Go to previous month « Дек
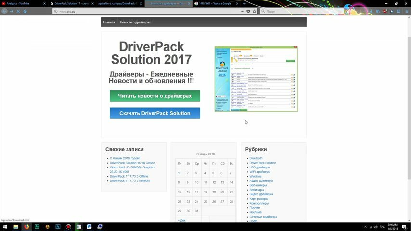 (x=181, y=220)
